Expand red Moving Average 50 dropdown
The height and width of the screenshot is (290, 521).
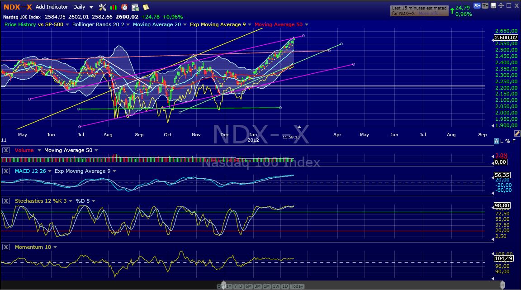point(306,24)
